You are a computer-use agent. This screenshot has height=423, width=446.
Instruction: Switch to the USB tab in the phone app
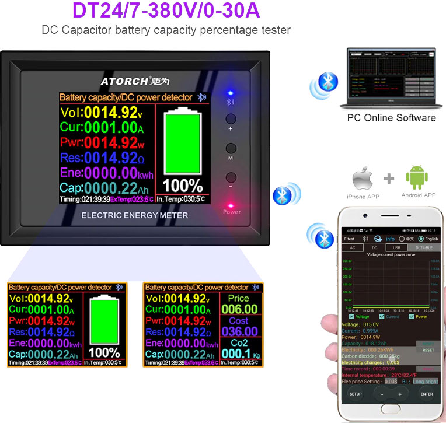coord(396,247)
